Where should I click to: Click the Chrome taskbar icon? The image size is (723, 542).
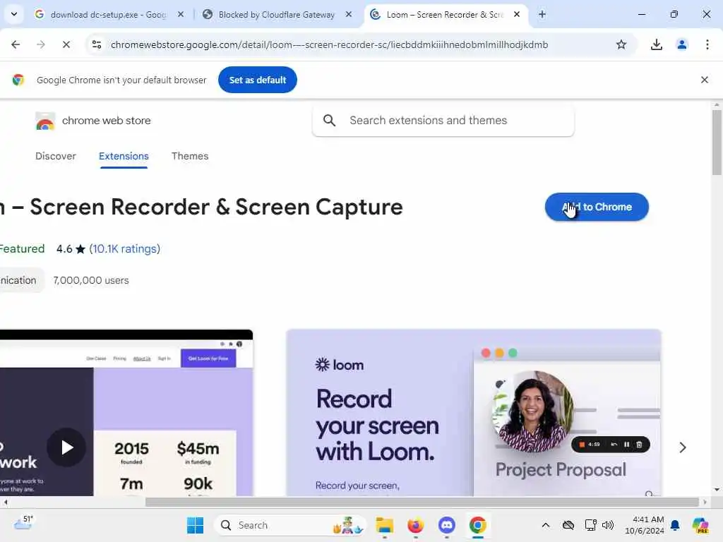pyautogui.click(x=478, y=525)
